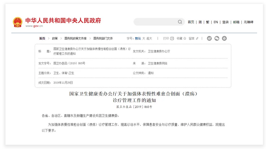The image size is (268, 149).
Task: Share via the Weibo icon
Action: click(x=209, y=39)
